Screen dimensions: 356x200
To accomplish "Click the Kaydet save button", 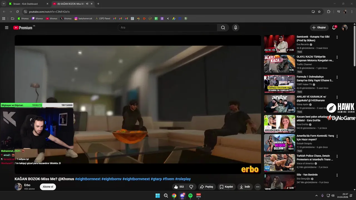I will tap(226, 187).
